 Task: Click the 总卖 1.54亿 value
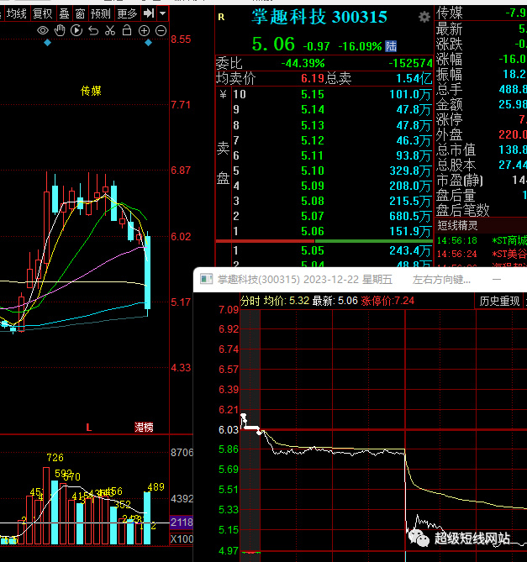(414, 78)
